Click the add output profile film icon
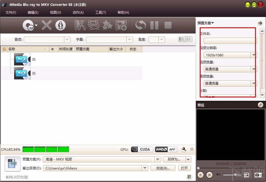266x182 pixels. [121, 25]
